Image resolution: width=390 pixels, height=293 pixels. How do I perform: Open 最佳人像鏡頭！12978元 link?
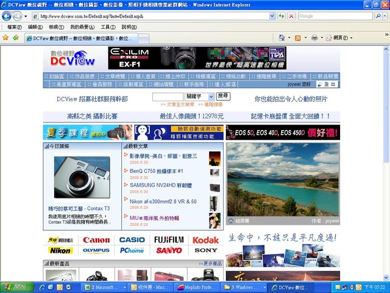[x=191, y=117]
